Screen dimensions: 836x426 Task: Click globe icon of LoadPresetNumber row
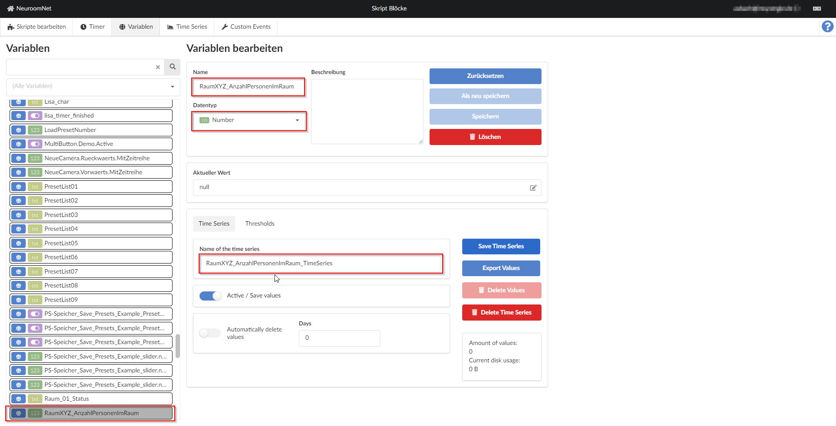18,130
